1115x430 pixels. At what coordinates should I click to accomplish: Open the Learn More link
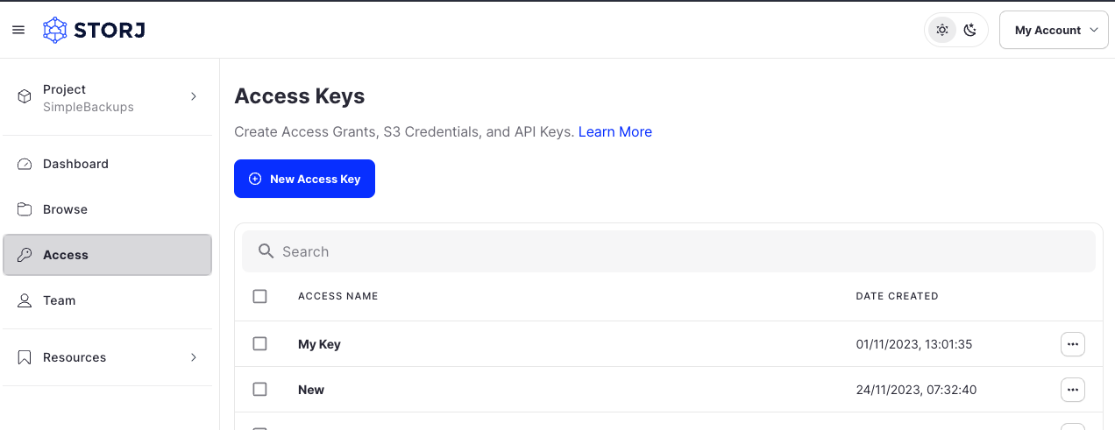tap(614, 131)
